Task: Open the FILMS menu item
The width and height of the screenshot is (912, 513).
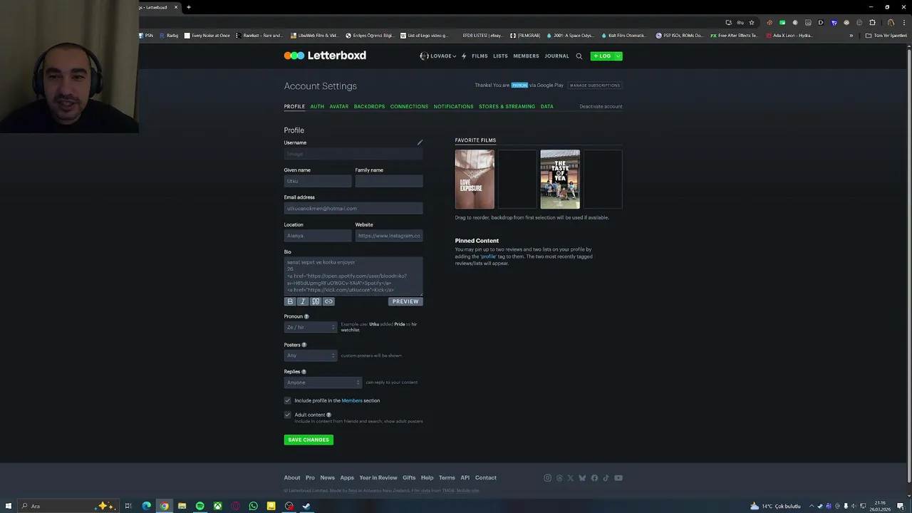Action: point(480,56)
